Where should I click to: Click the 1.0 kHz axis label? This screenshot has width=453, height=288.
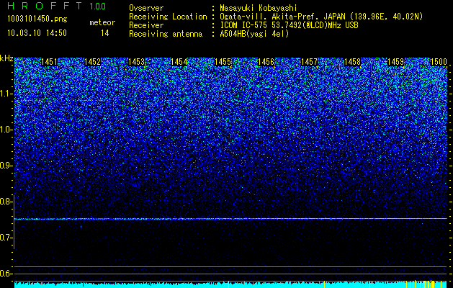(6, 130)
